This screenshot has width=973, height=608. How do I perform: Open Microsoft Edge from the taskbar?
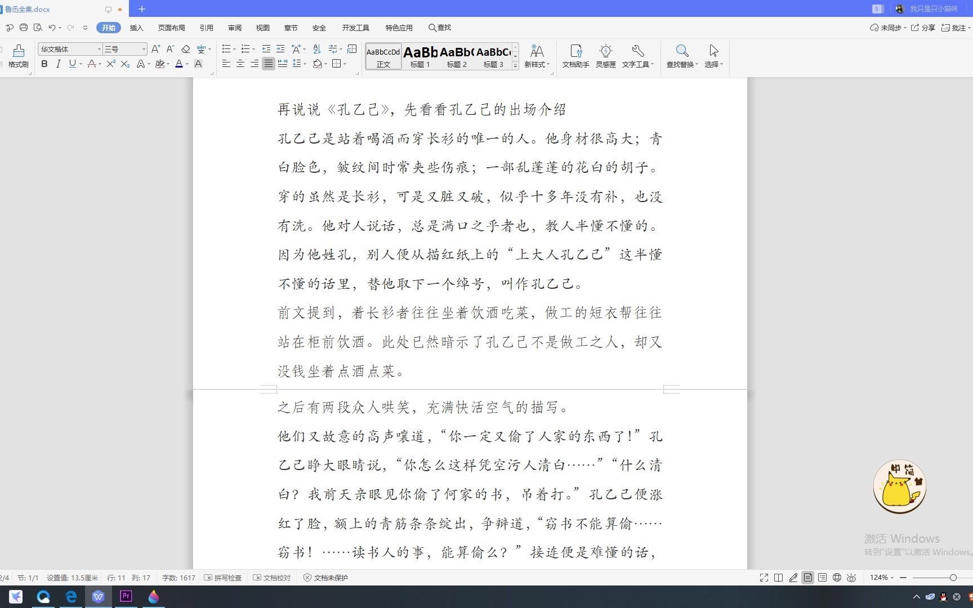pos(71,597)
